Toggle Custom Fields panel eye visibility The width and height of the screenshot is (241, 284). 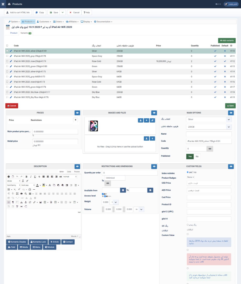231,166
